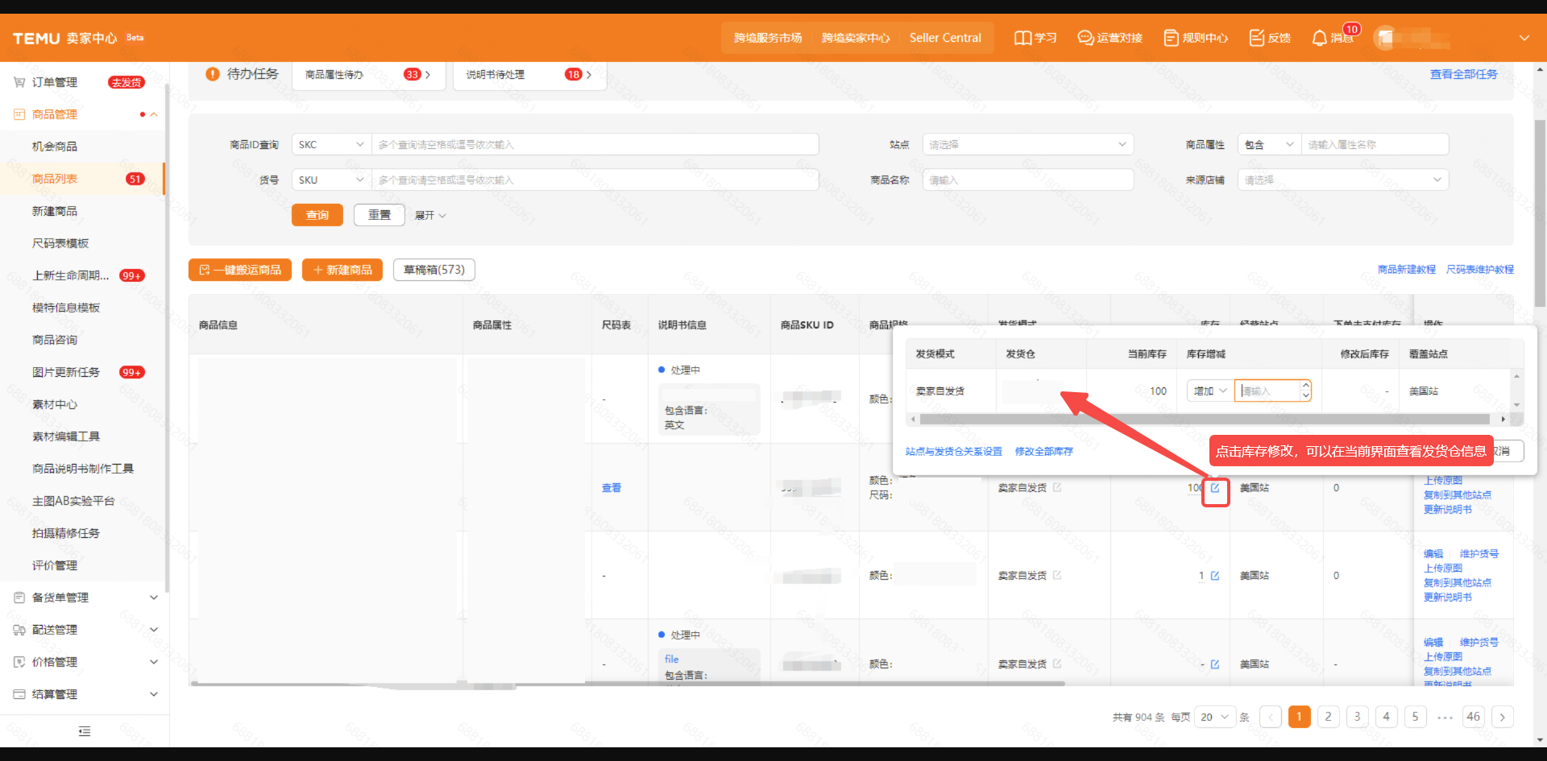Open the 包含 attribute condition dropdown
The height and width of the screenshot is (761, 1547).
1270,145
